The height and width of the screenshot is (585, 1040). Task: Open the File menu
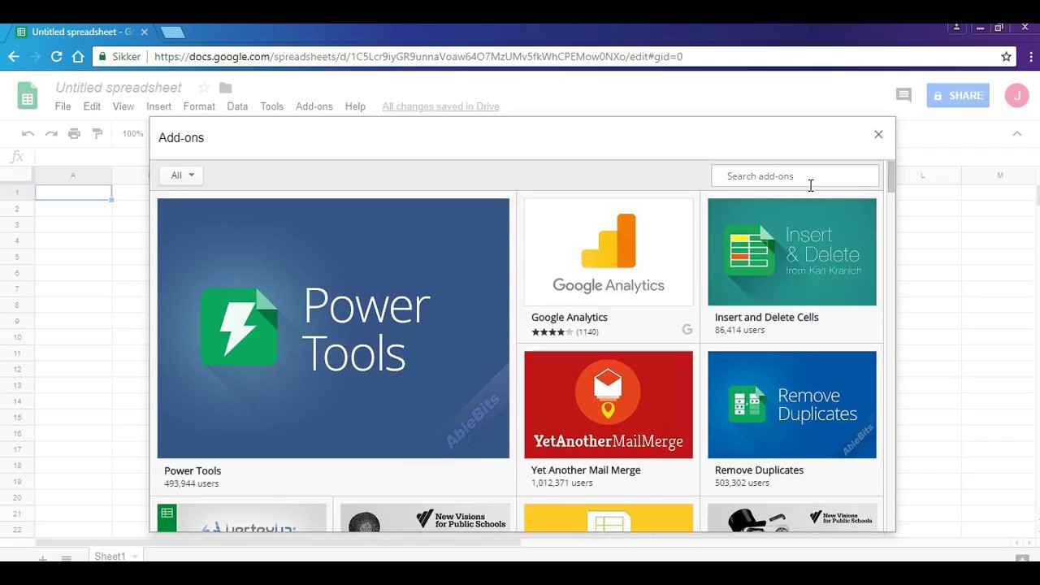63,106
